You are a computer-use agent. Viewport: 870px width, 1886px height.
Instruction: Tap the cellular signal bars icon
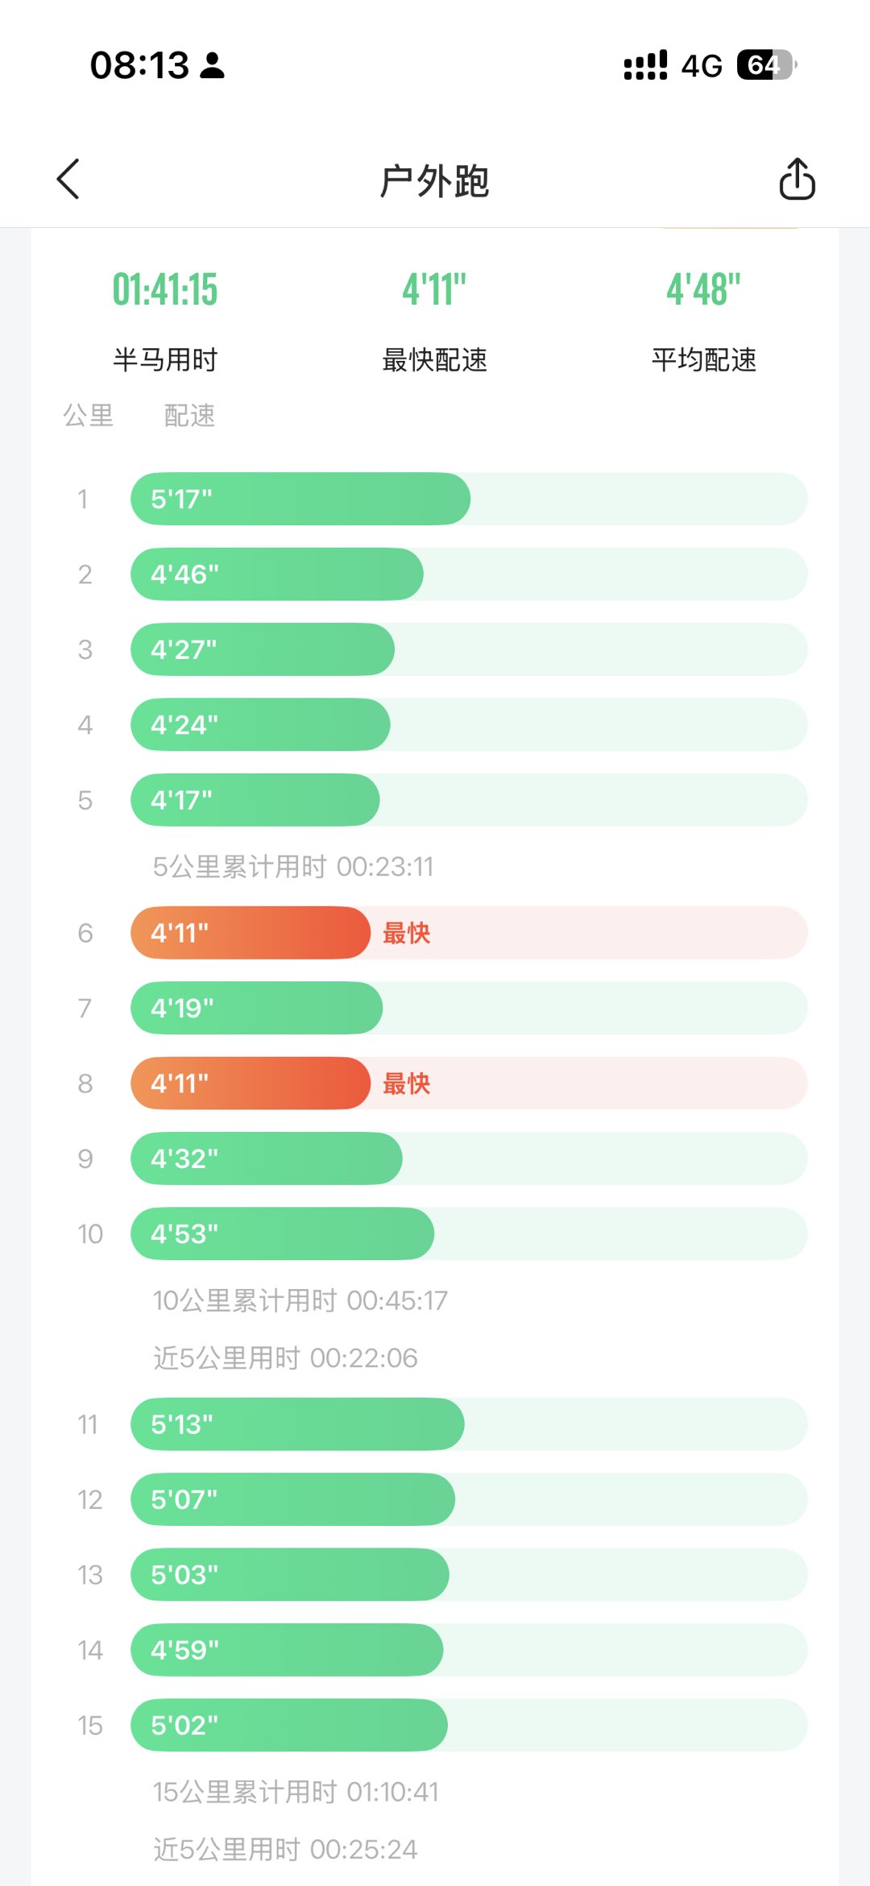[x=645, y=65]
